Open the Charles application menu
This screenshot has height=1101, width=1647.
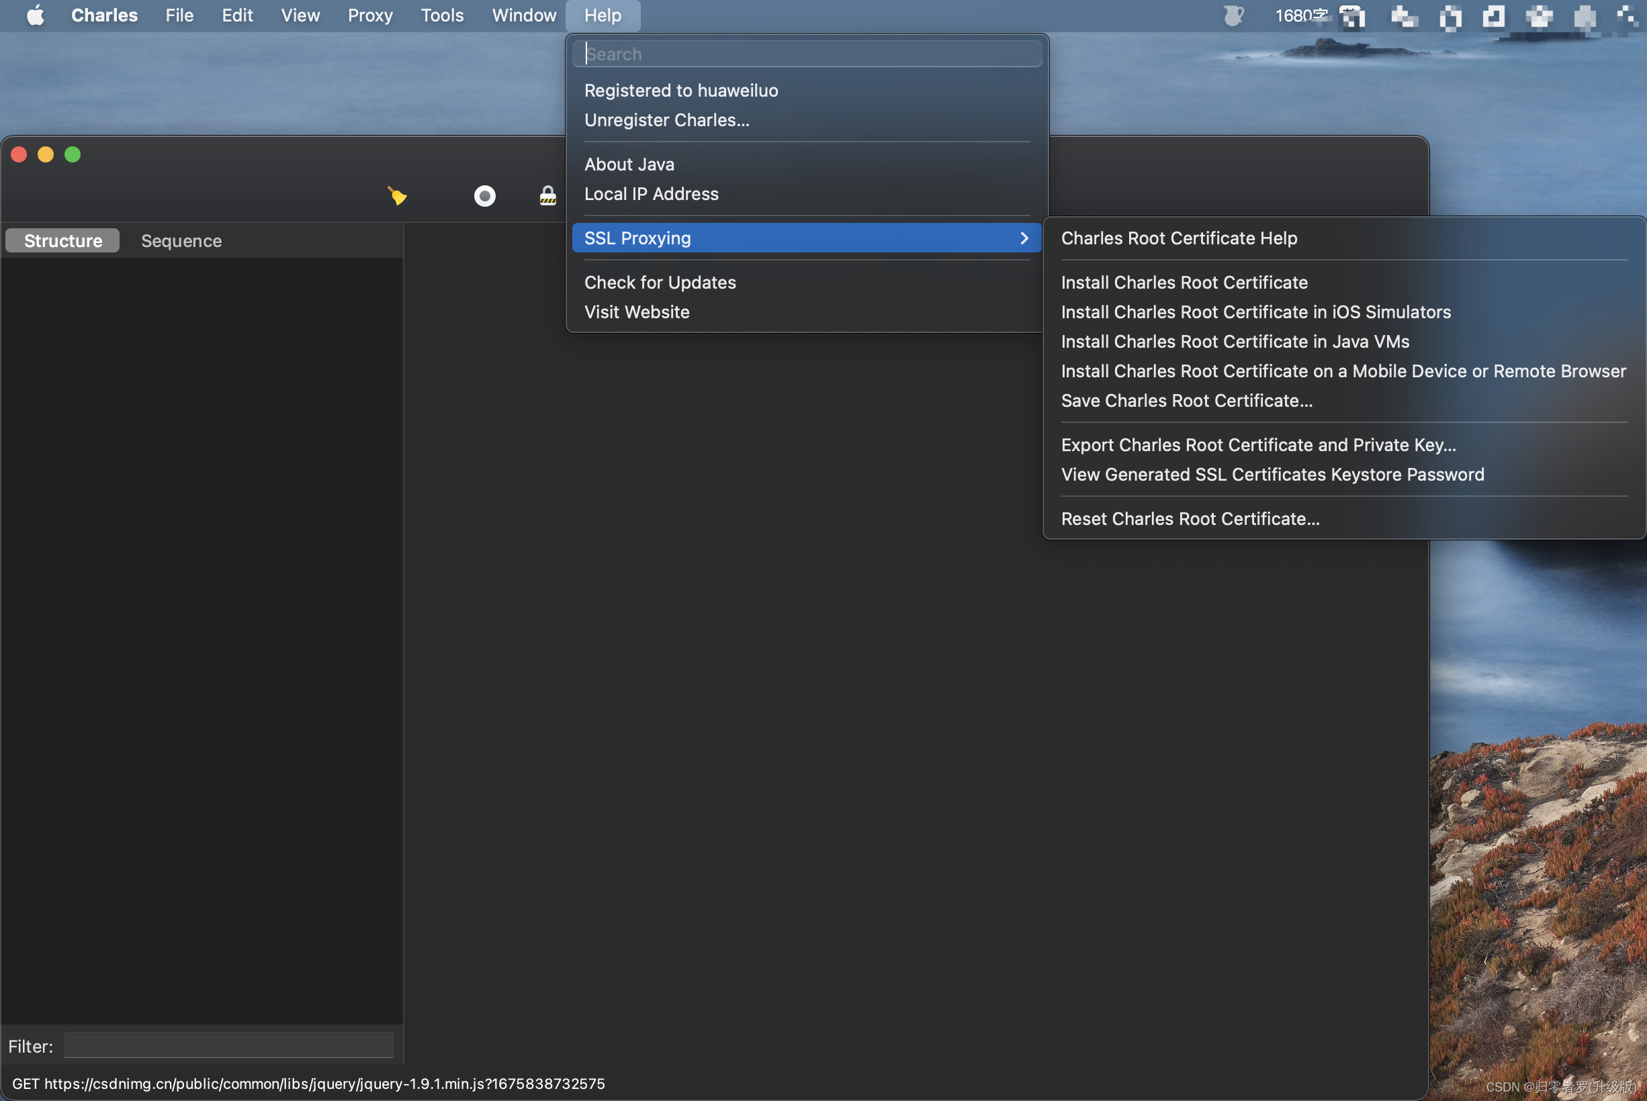[105, 15]
